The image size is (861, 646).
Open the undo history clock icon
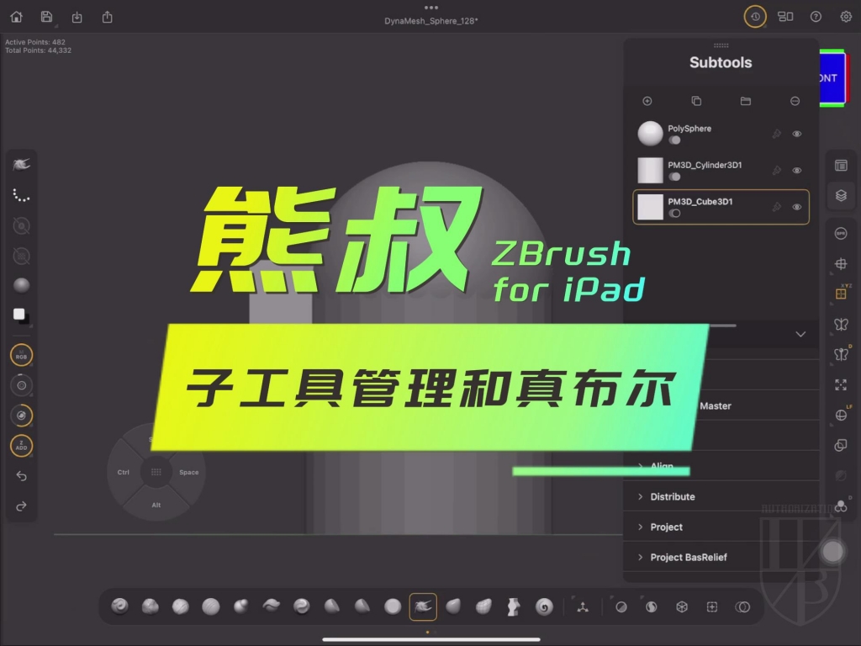coord(755,17)
